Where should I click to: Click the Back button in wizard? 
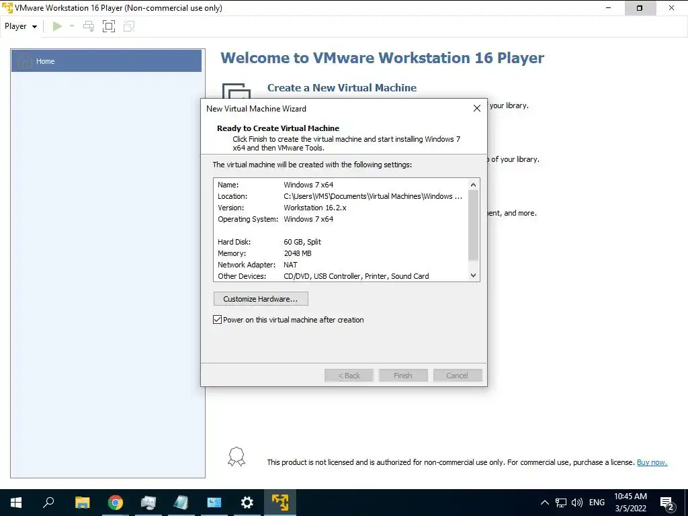(349, 376)
